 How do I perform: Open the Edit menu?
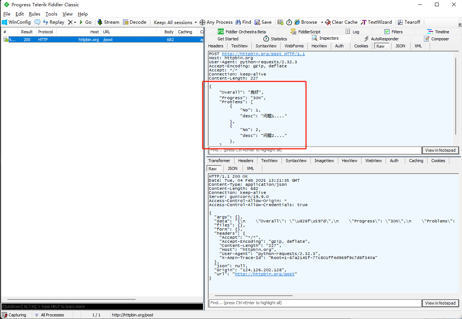pyautogui.click(x=20, y=14)
